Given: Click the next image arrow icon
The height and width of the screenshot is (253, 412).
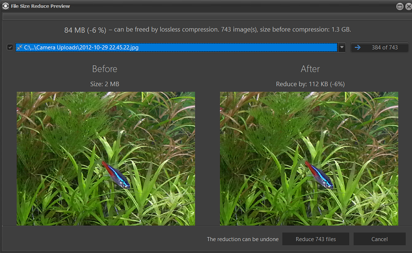Looking at the screenshot, I should click(357, 47).
